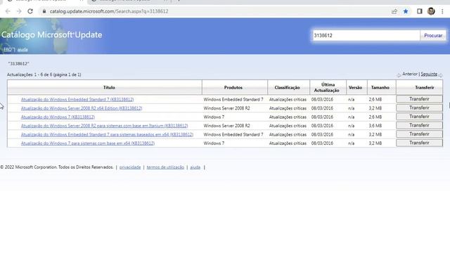This screenshot has height=253, width=450.
Task: Open Windows Server 2008 R2 x64 Edition update link
Action: (x=82, y=108)
